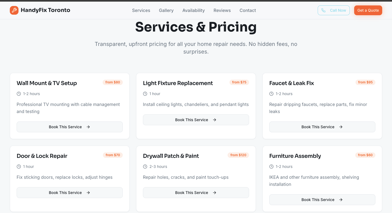Screen dimensions: 392x213
Task: Click the clock icon under Wall Mount & TV Setup
Action: pyautogui.click(x=19, y=94)
